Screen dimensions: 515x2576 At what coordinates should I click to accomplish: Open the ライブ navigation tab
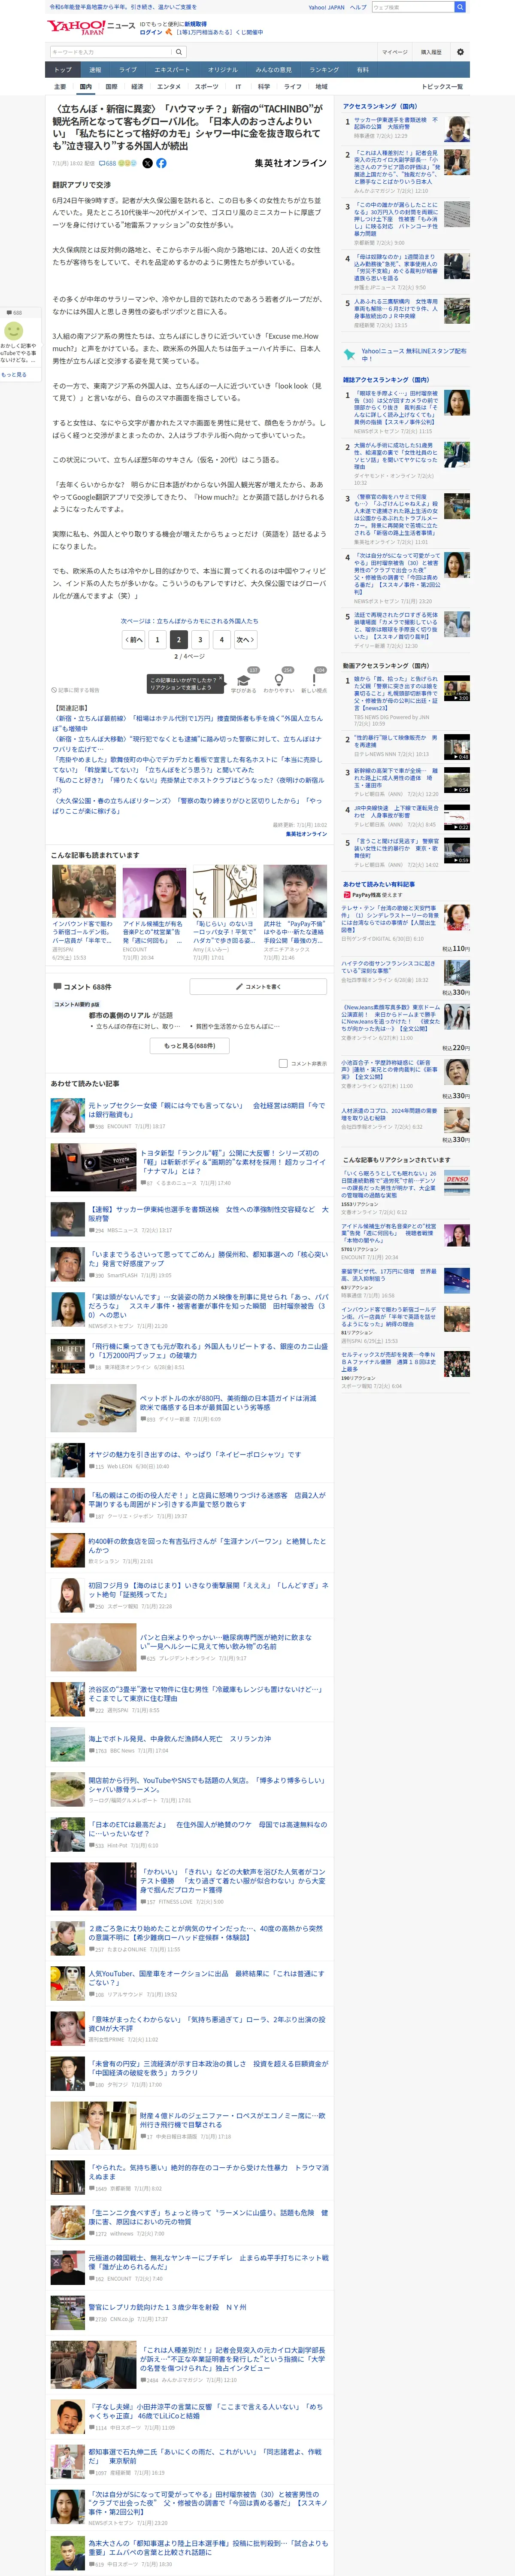point(128,70)
